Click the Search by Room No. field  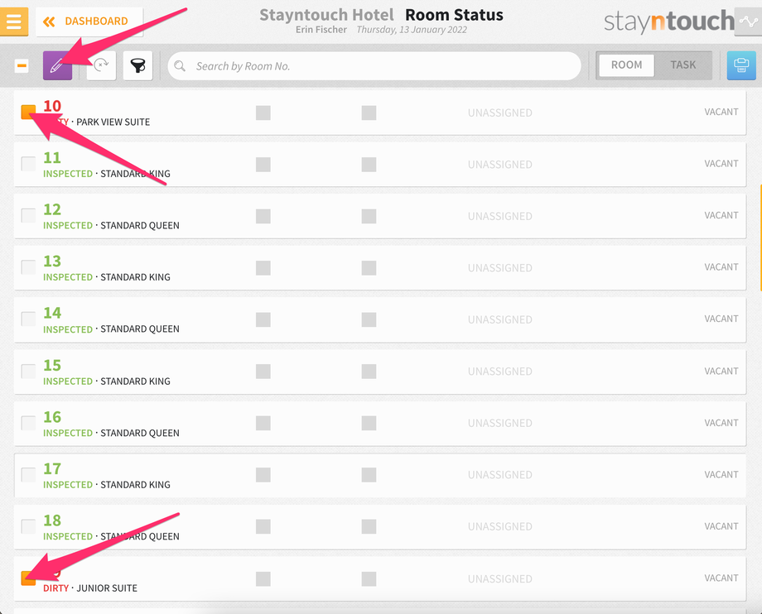point(374,66)
